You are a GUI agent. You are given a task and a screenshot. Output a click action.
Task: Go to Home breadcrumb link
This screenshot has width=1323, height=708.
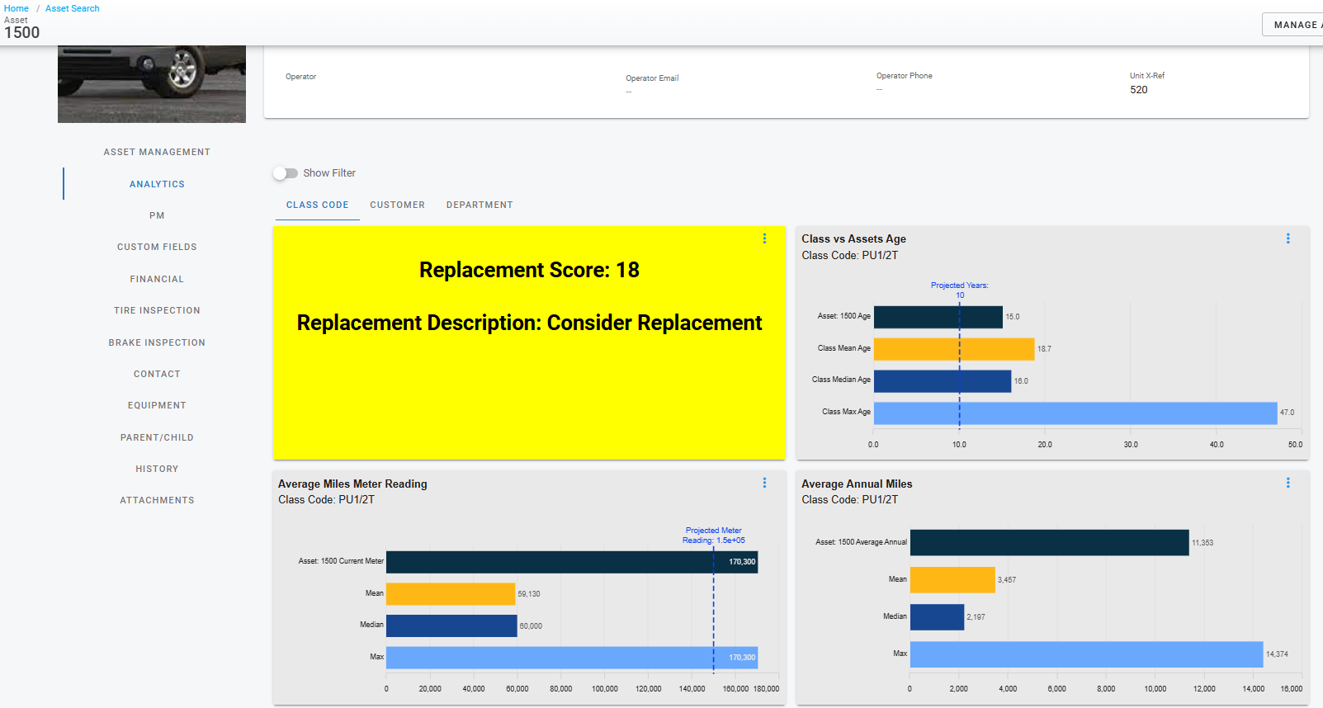pos(17,8)
